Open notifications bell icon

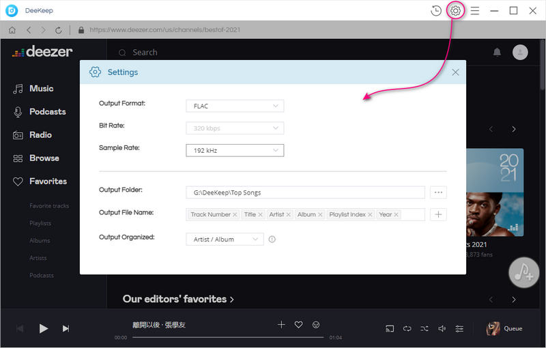click(497, 52)
